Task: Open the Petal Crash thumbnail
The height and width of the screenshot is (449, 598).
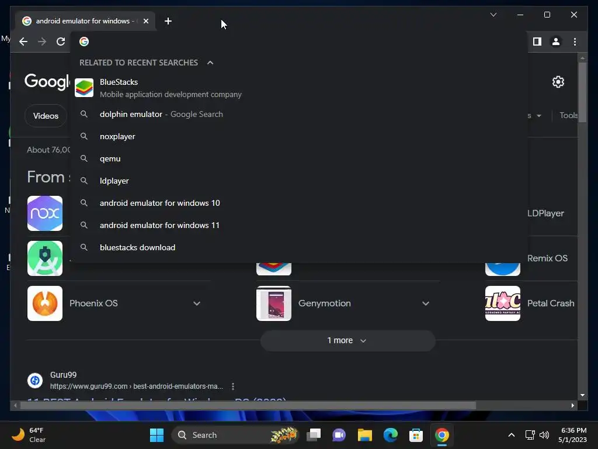Action: [503, 303]
